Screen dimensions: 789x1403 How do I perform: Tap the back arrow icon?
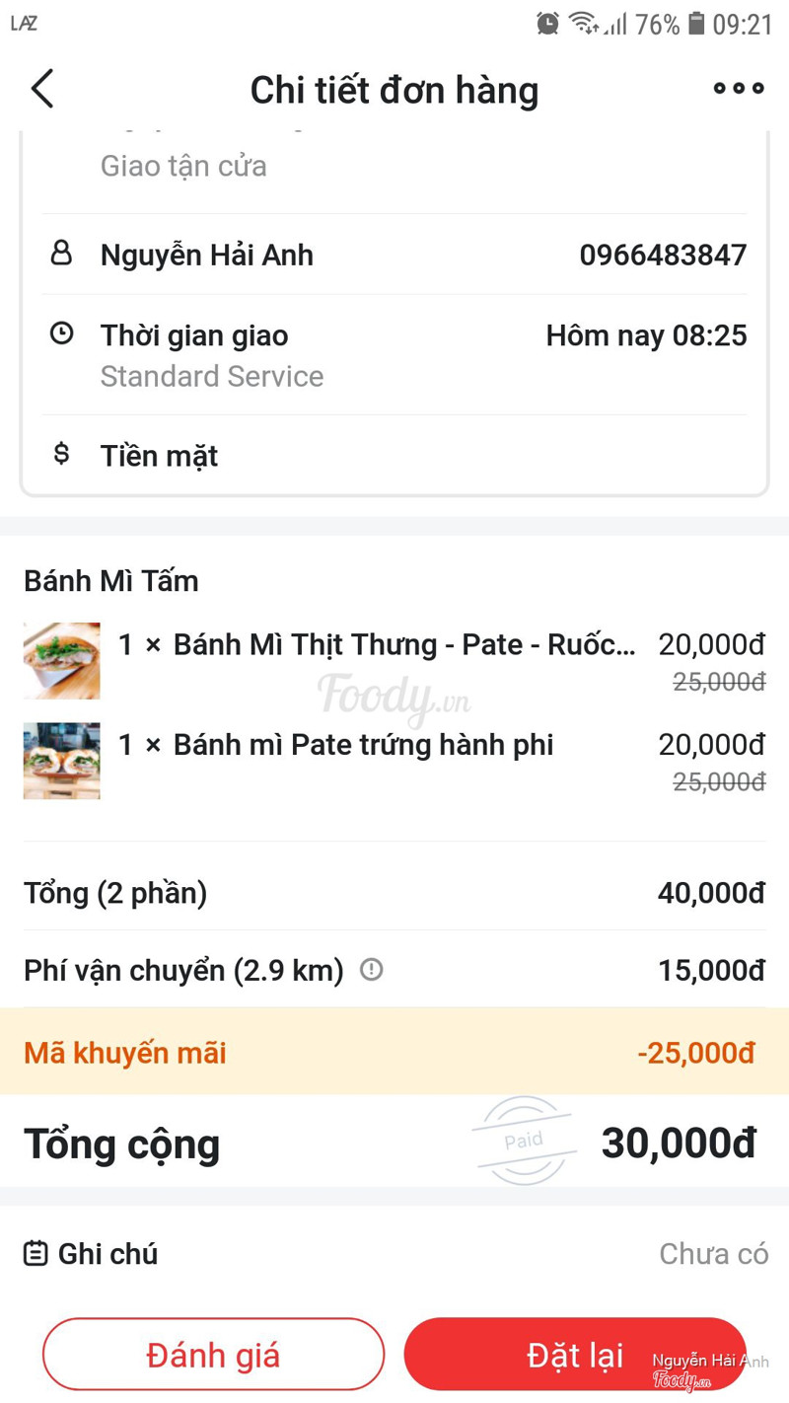[x=42, y=89]
